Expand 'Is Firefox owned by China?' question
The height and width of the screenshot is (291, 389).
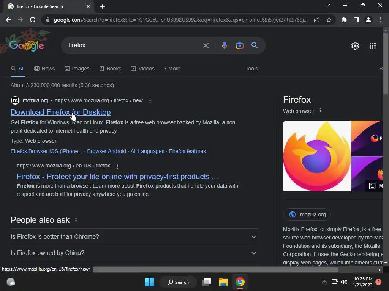(134, 253)
